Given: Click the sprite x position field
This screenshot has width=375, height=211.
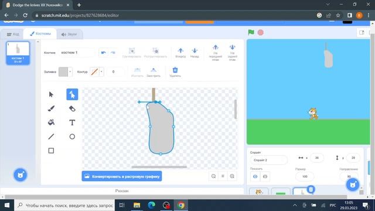Looking at the screenshot, I should (317, 158).
